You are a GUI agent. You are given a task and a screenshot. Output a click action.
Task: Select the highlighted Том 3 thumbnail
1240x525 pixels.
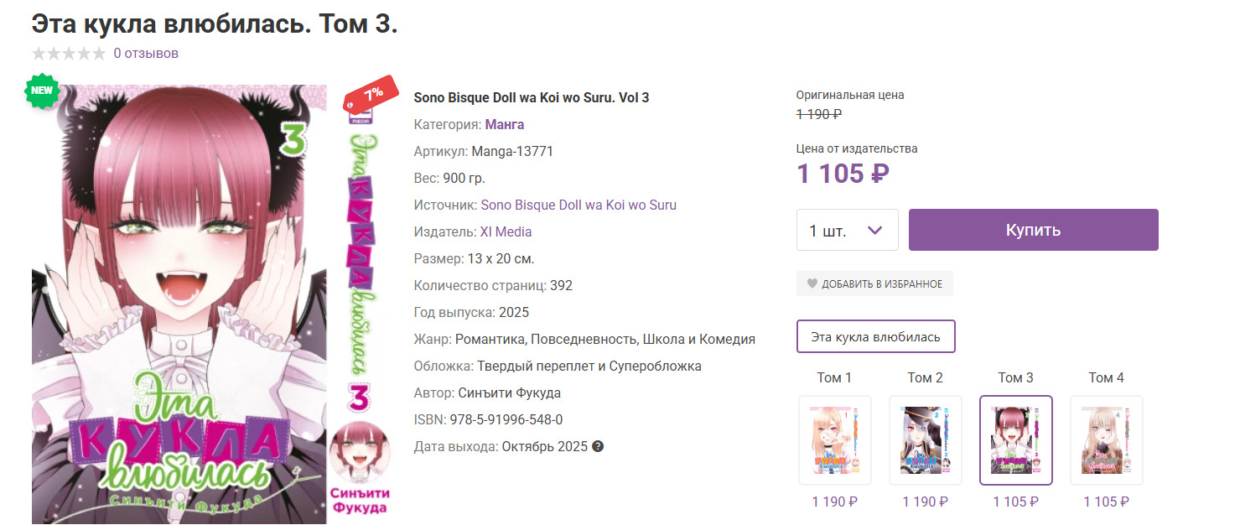1015,440
